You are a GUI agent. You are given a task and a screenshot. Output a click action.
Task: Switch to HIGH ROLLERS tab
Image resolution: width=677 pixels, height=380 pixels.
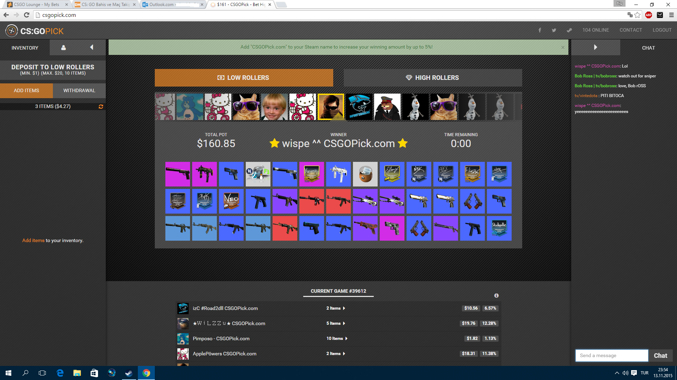click(x=433, y=78)
